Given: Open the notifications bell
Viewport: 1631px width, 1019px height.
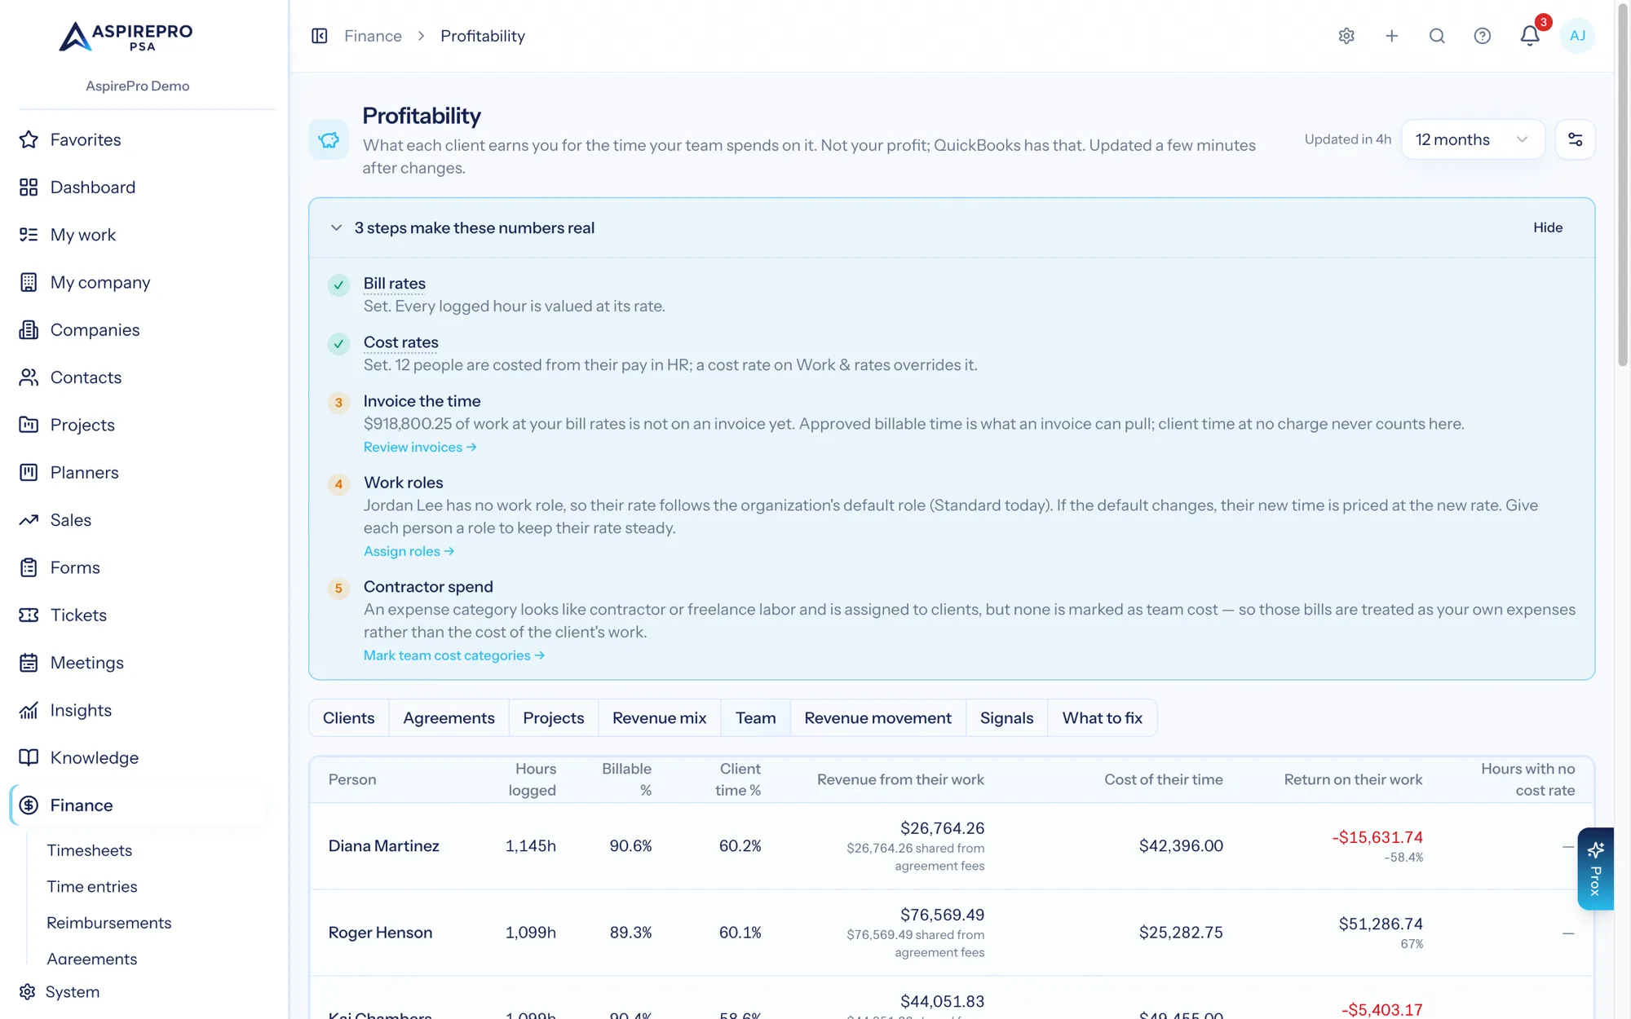Looking at the screenshot, I should click(x=1530, y=36).
